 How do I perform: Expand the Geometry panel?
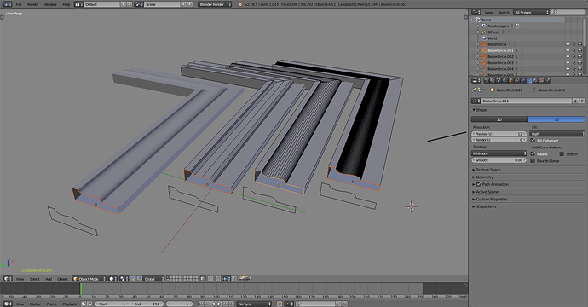(482, 177)
